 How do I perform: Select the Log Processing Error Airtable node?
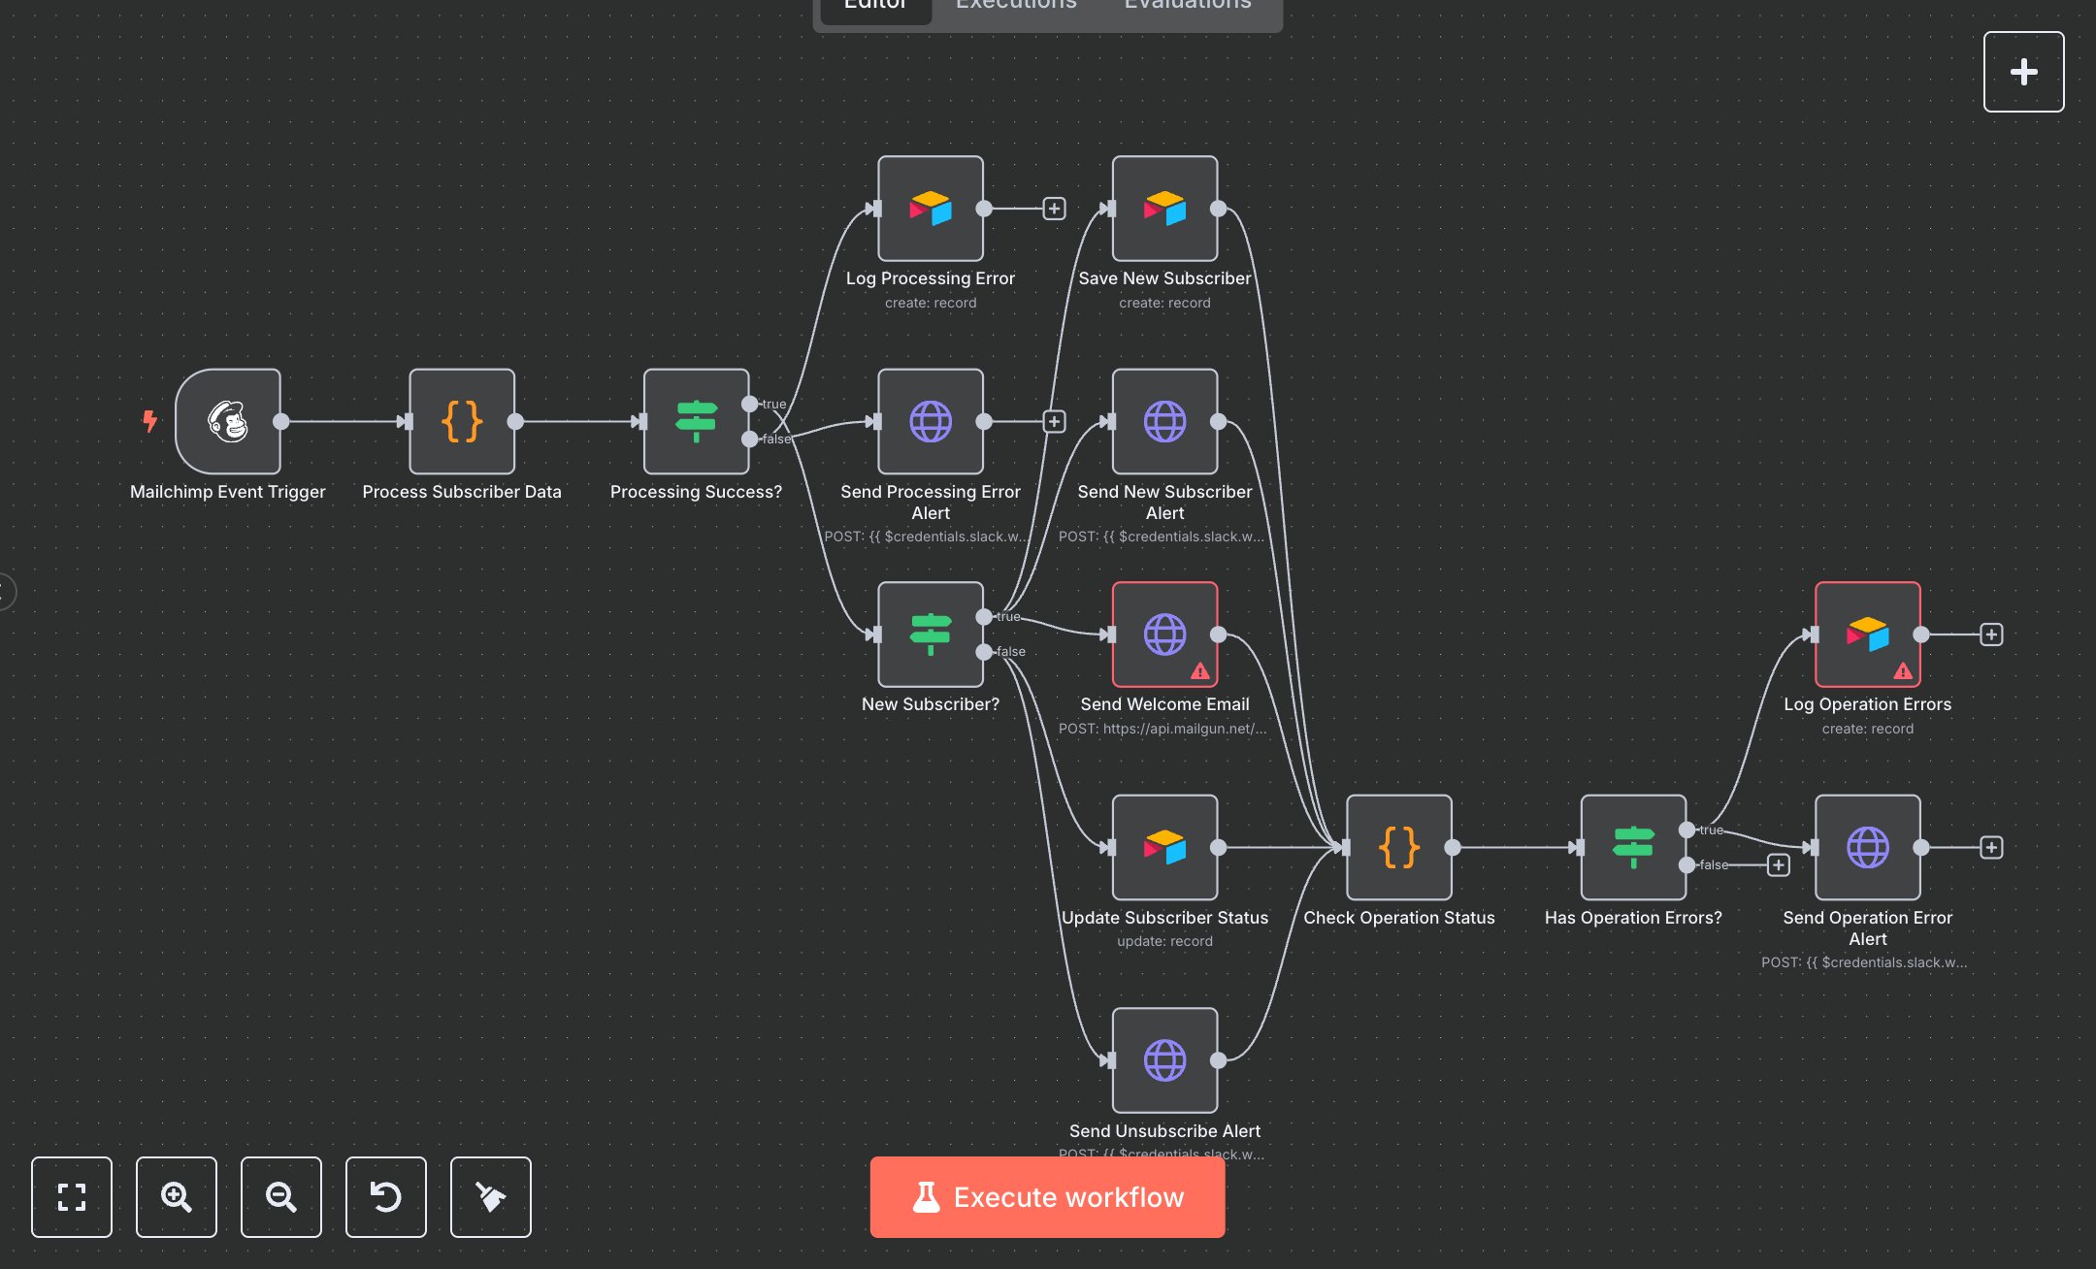[x=930, y=209]
